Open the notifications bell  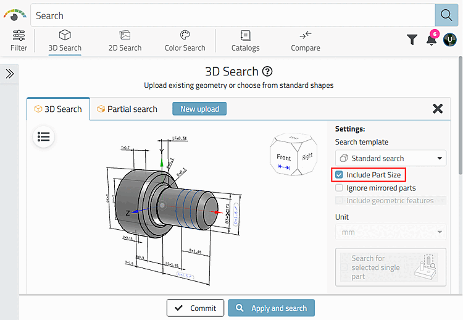[432, 40]
